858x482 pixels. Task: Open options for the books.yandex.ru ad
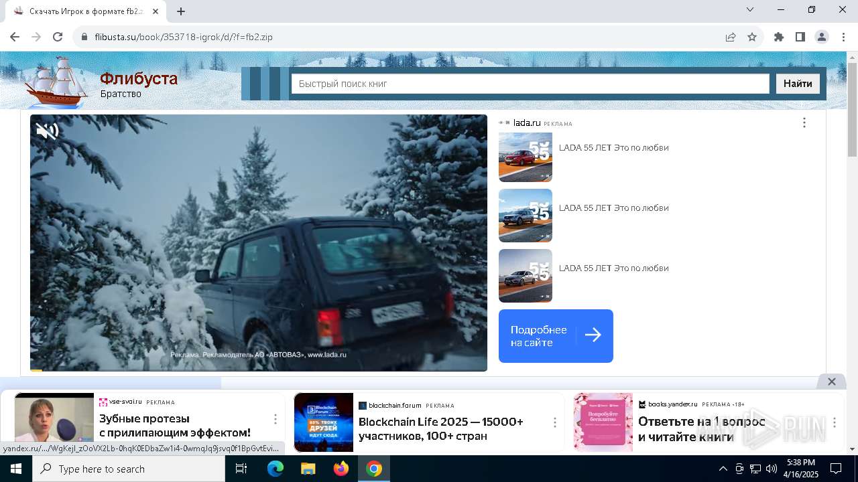point(835,422)
